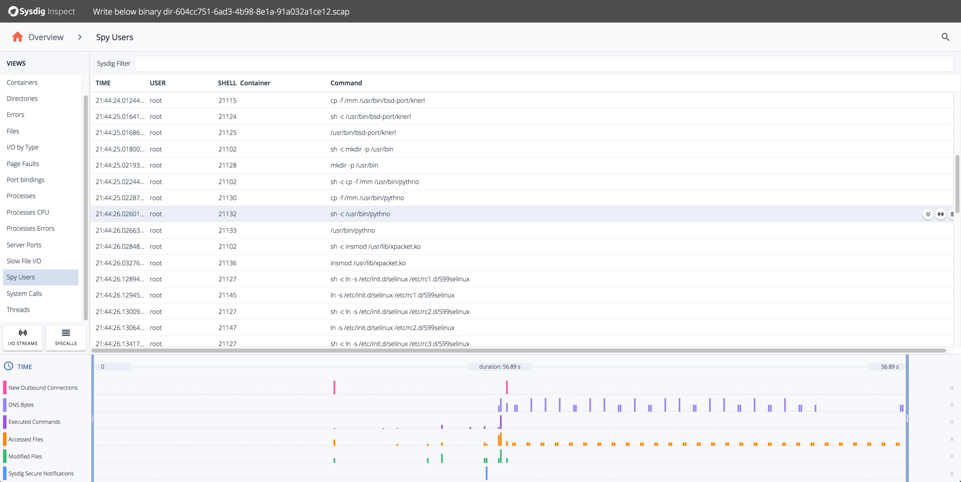Click the table vertical scrollbar
This screenshot has height=482, width=961.
[x=957, y=184]
